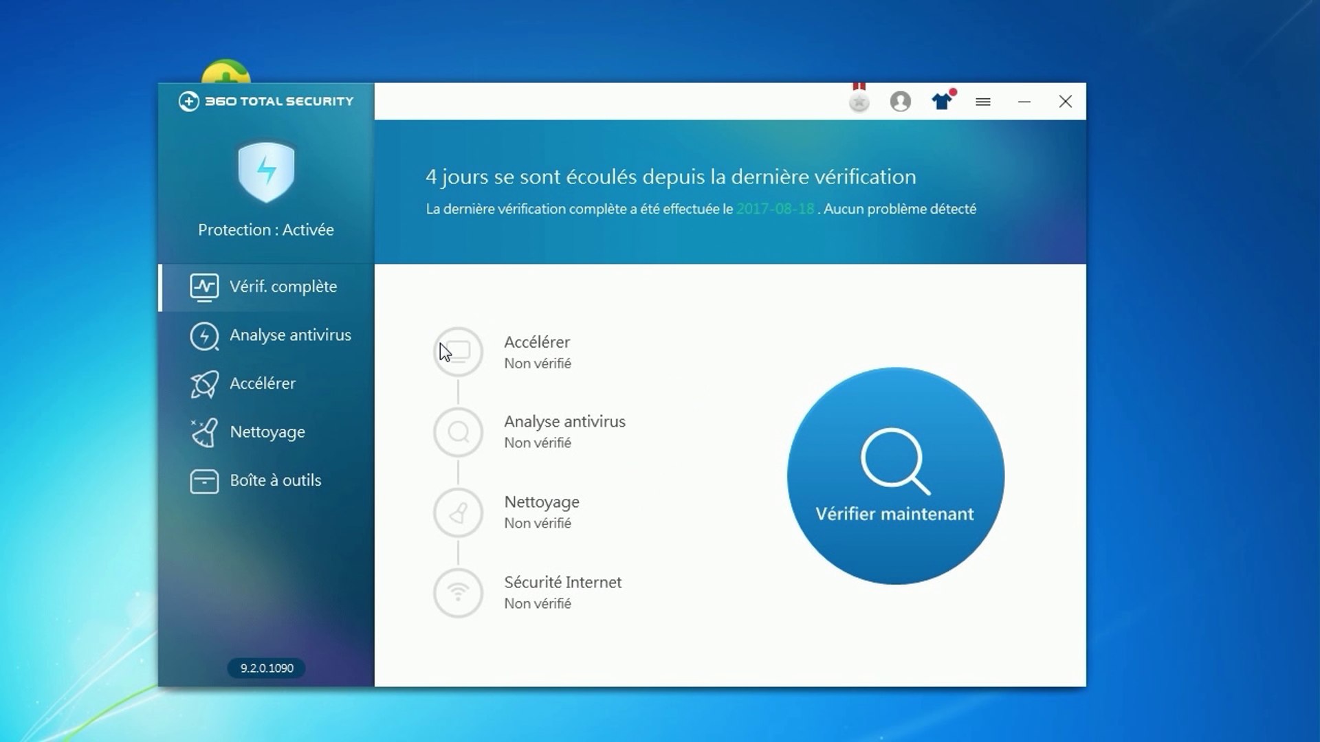Go to Nettoyage in sidebar
1320x742 pixels.
tap(267, 432)
